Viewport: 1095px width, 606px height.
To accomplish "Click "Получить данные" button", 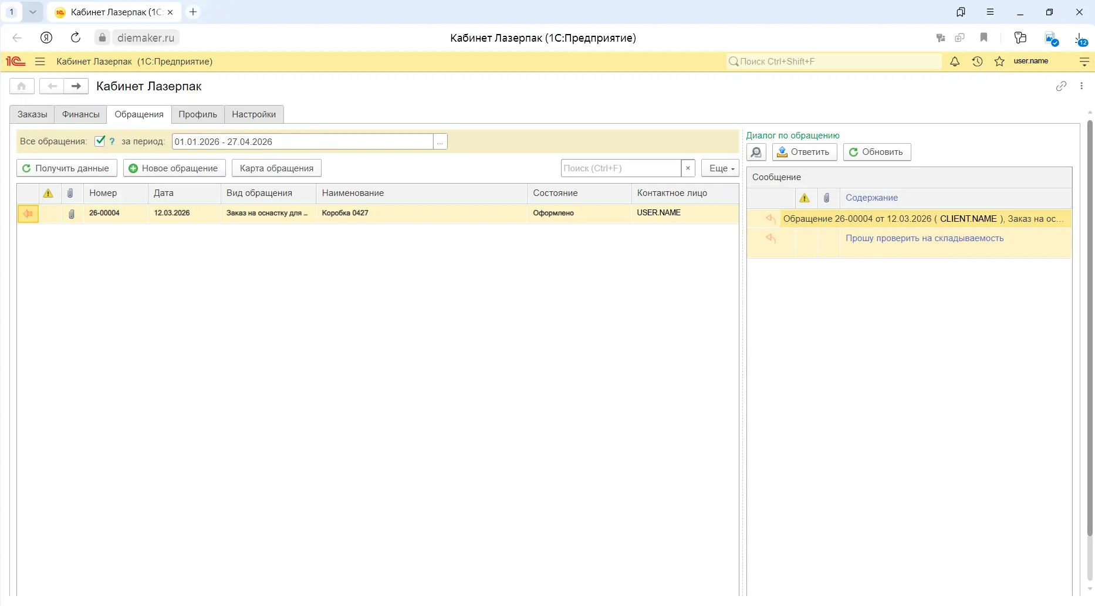I will (x=67, y=168).
